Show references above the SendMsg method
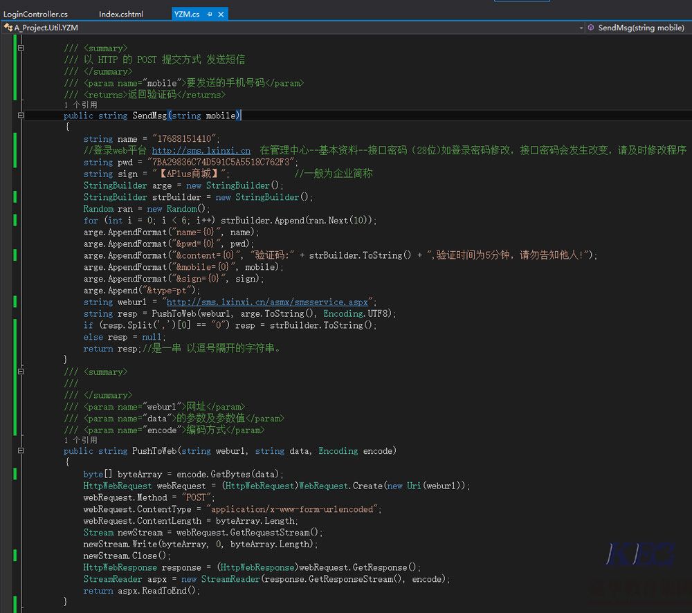Viewport: 692px width, 613px height. click(80, 105)
